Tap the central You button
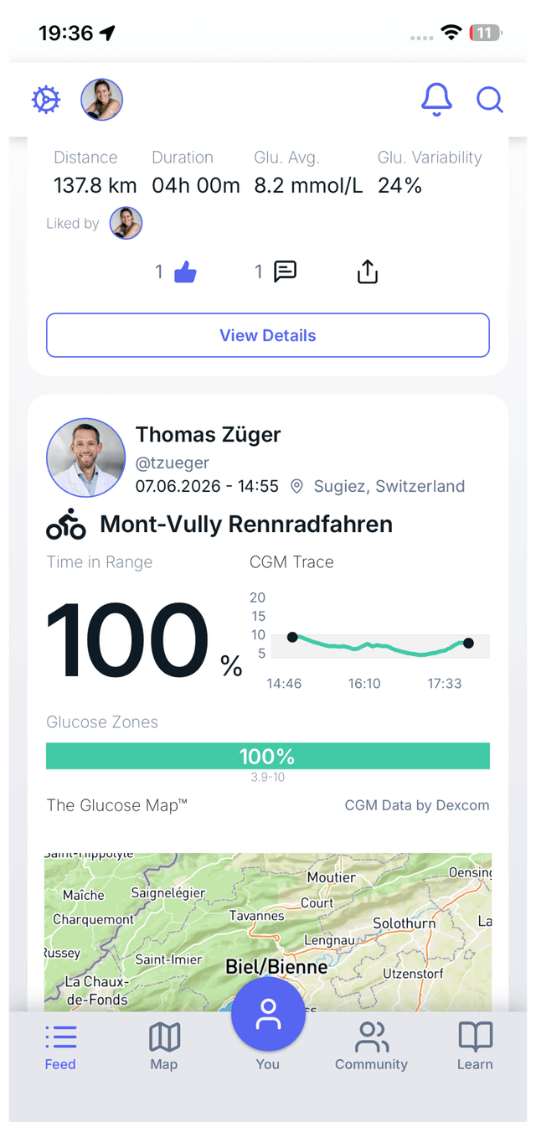Viewport: 536px width, 1122px height. coord(268,1016)
